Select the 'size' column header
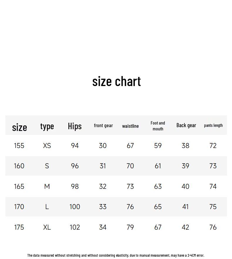232x259 pixels. (19, 127)
